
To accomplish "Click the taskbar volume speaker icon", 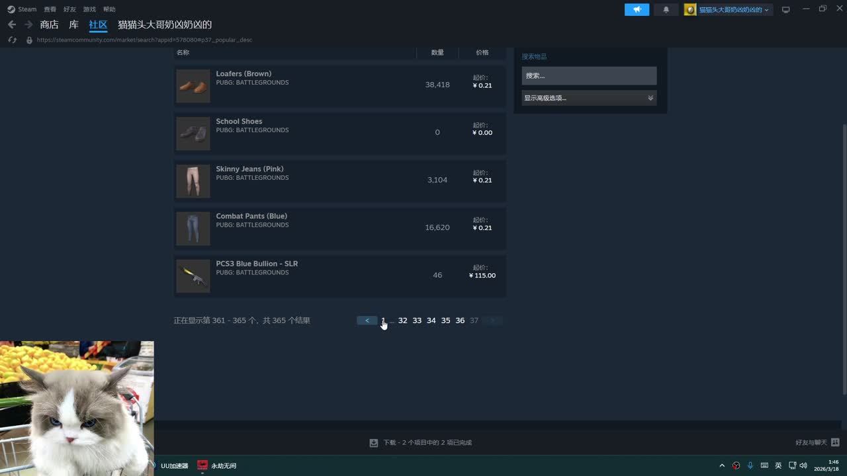I will point(803,465).
